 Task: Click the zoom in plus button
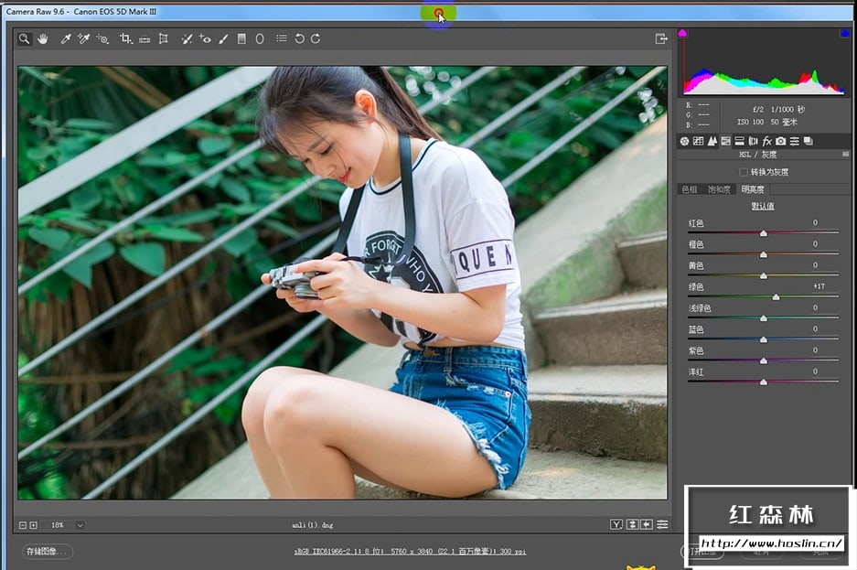33,525
